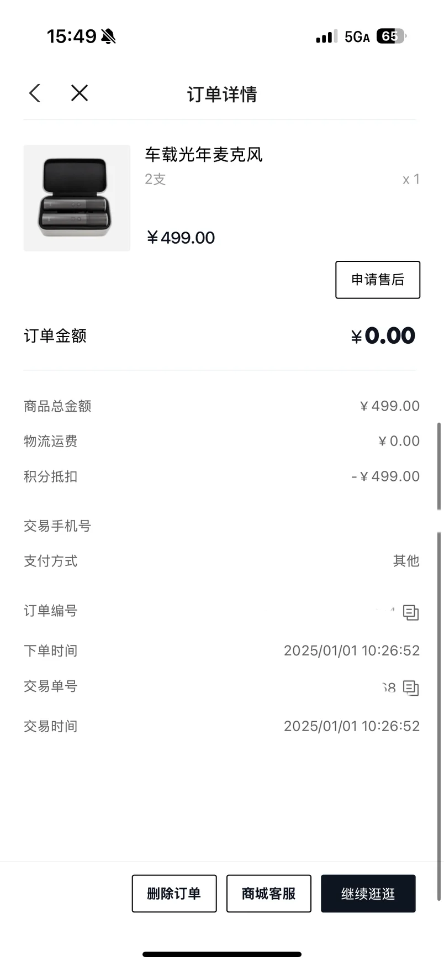
Task: Contact mall customer service (商城客服)
Action: pyautogui.click(x=269, y=893)
